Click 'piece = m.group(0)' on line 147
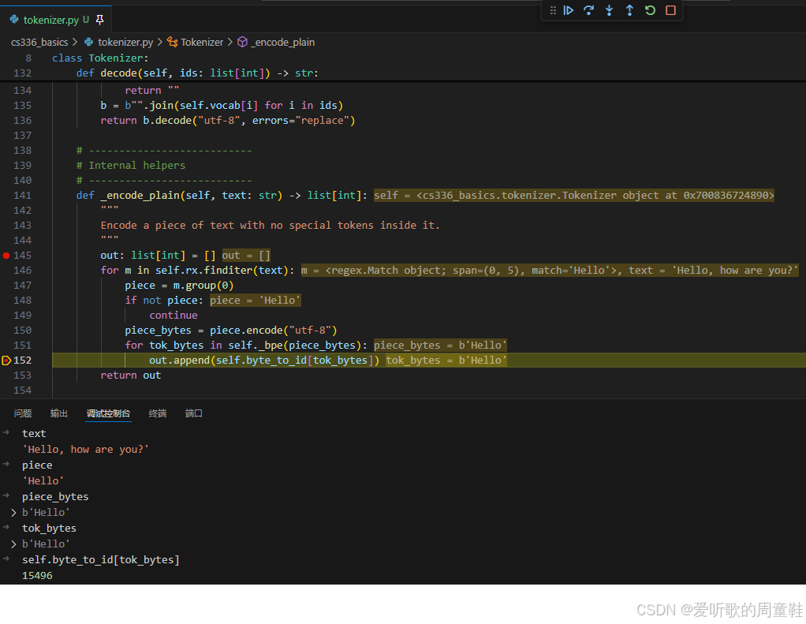This screenshot has width=806, height=624. point(179,286)
